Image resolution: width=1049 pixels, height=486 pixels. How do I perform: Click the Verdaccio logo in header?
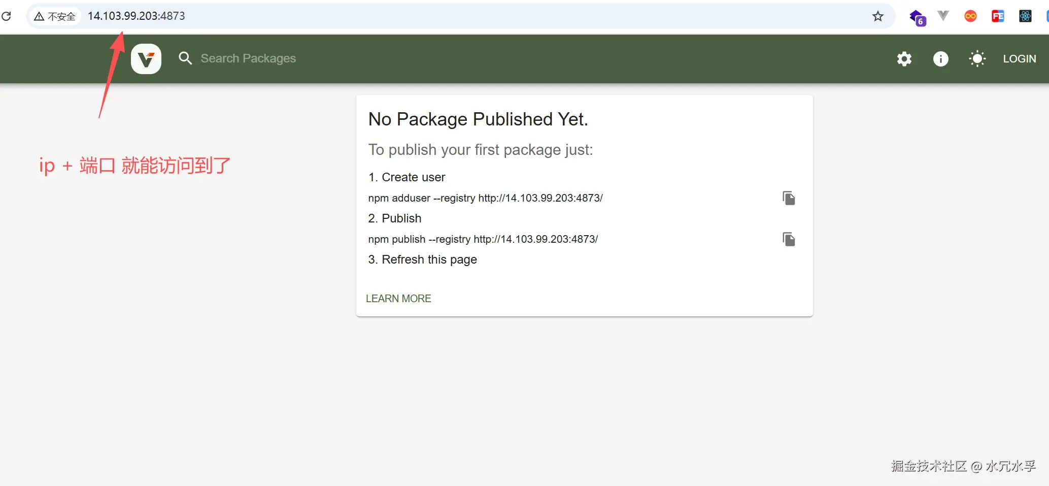146,59
